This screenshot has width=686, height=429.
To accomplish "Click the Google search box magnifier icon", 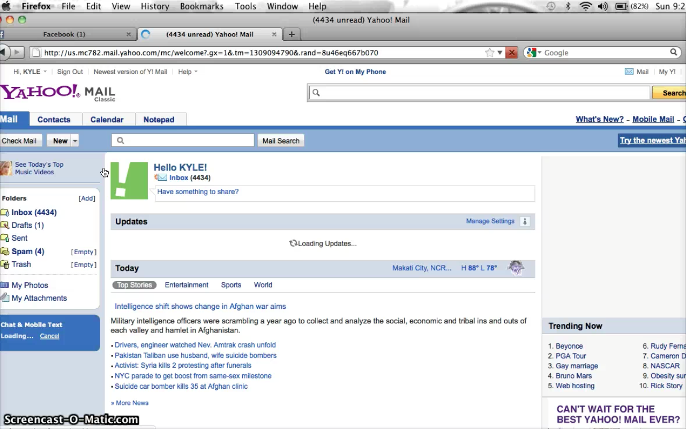I will click(674, 53).
